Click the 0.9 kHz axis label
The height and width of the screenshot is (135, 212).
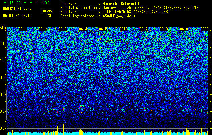click(x=3, y=78)
